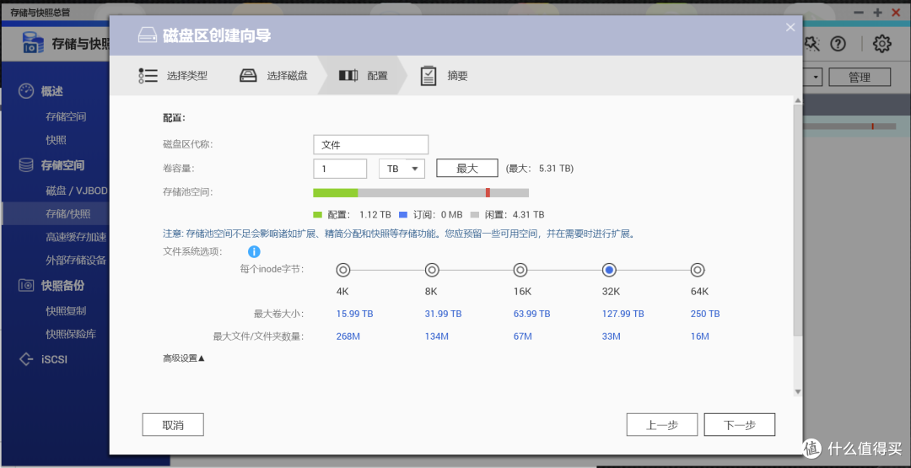The height and width of the screenshot is (468, 911).
Task: Click the 快照备份 camera icon
Action: coord(26,285)
